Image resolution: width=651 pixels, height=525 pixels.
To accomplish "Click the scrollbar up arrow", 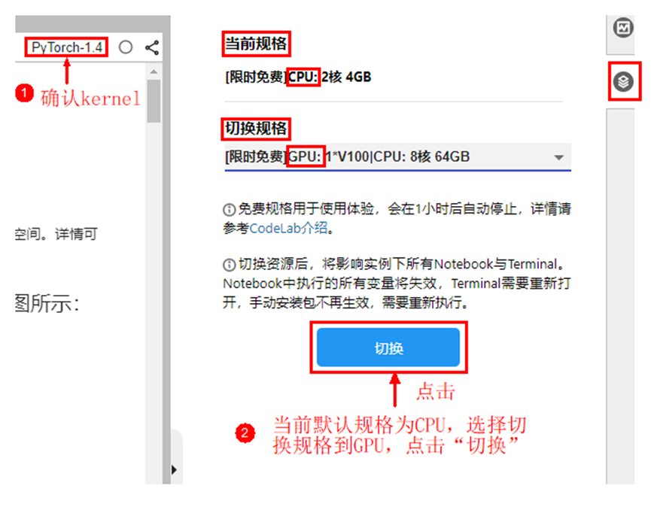I will (x=154, y=71).
